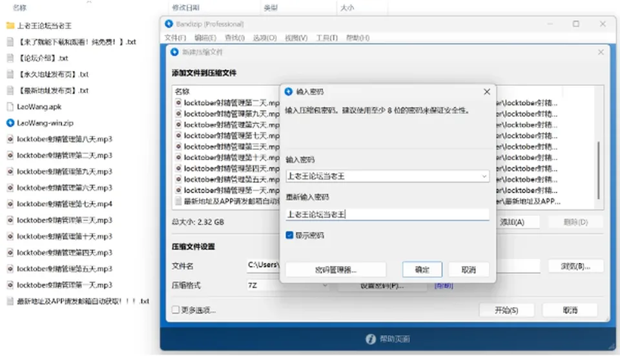Close the 新建压缩文件 dialog

point(601,52)
